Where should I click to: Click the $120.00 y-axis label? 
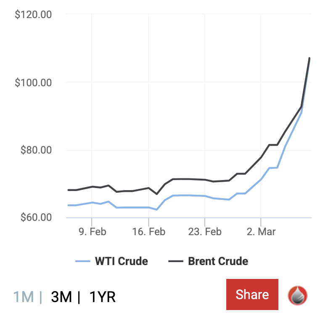33,15
